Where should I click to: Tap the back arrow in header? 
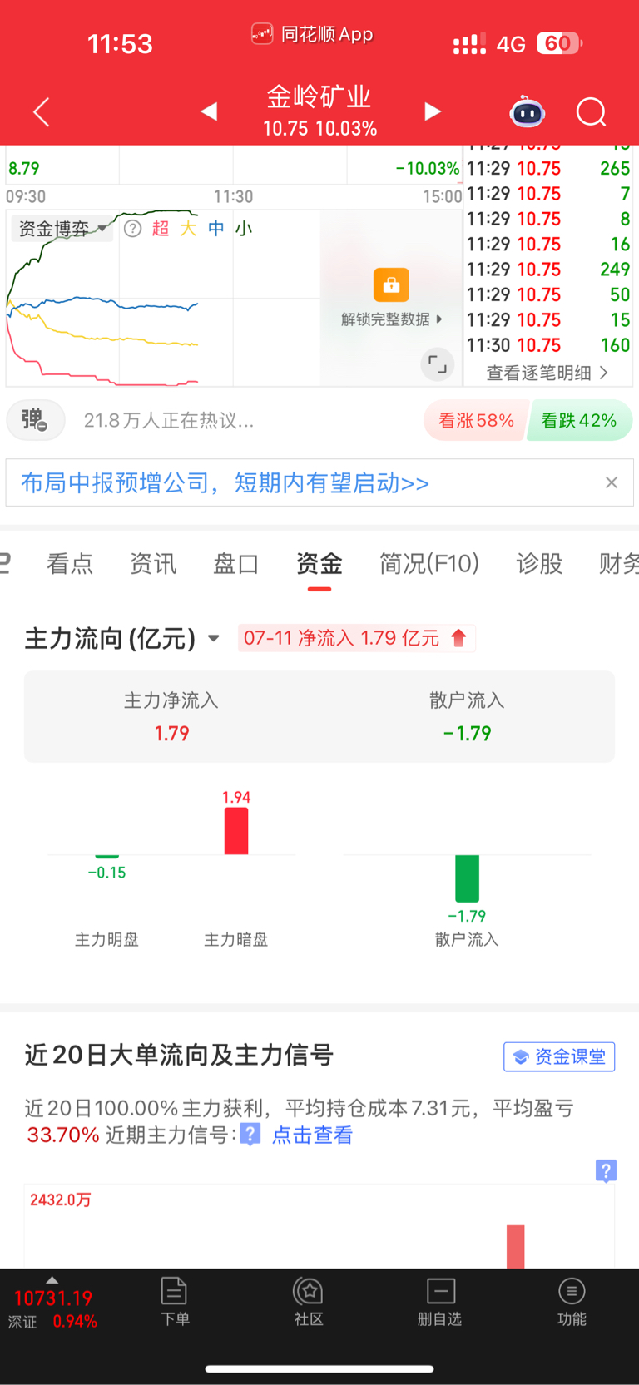tap(42, 111)
